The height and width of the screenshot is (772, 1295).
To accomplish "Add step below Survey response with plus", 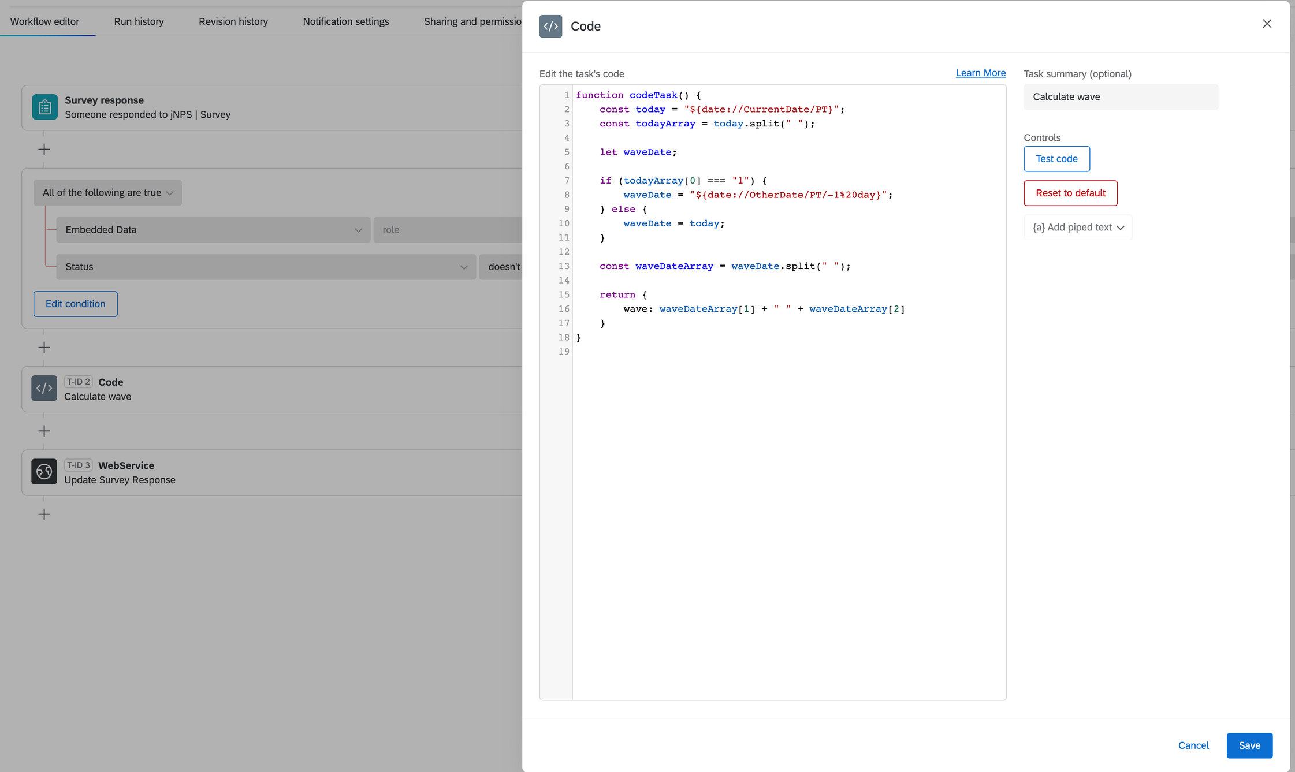I will 44,150.
